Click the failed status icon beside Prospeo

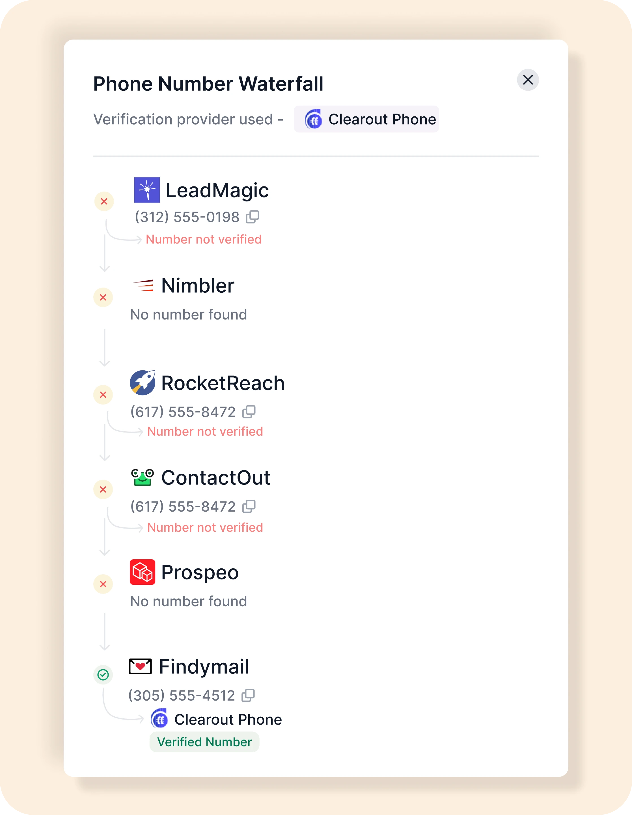click(x=103, y=584)
